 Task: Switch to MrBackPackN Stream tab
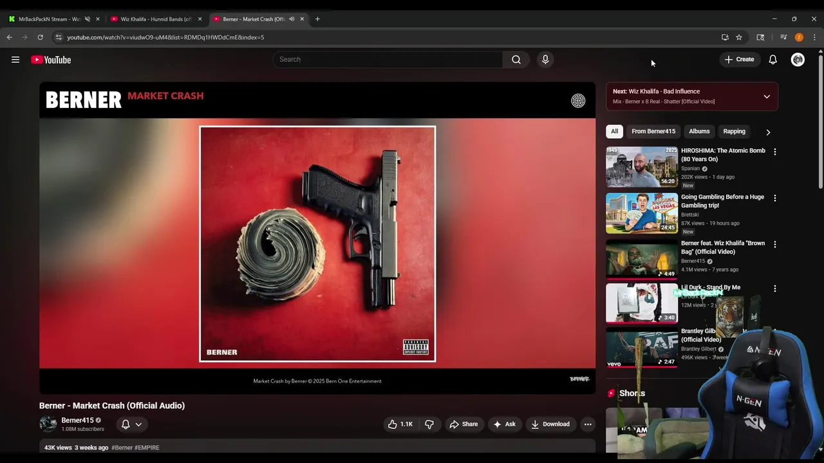pyautogui.click(x=49, y=19)
